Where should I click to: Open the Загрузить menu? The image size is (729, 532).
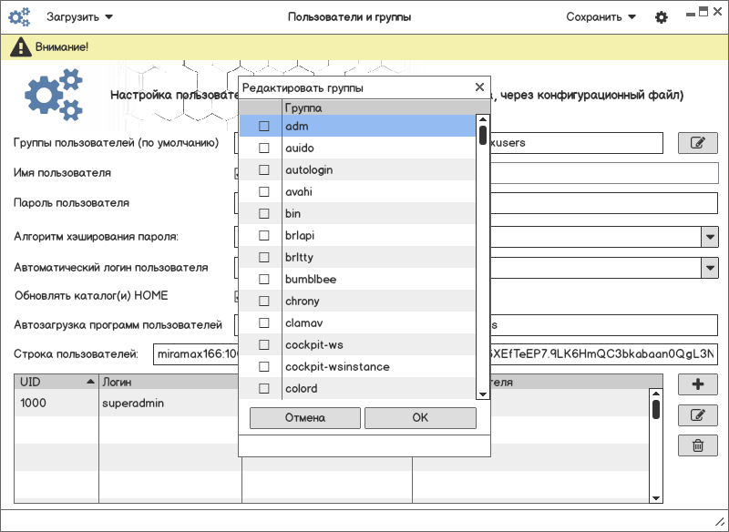point(80,17)
